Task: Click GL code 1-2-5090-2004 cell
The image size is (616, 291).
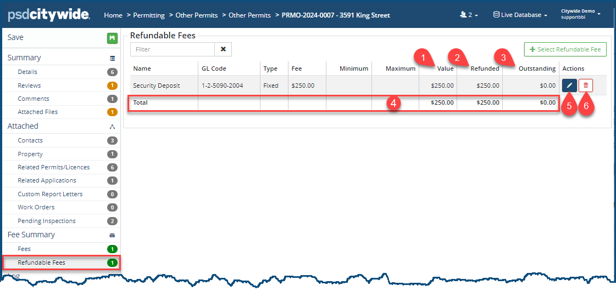Action: coord(222,85)
